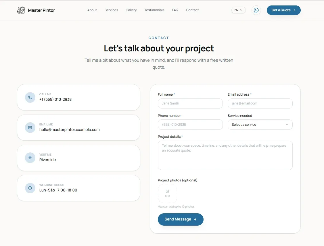Click into the Project details text area
This screenshot has height=246, width=324.
pyautogui.click(x=225, y=155)
